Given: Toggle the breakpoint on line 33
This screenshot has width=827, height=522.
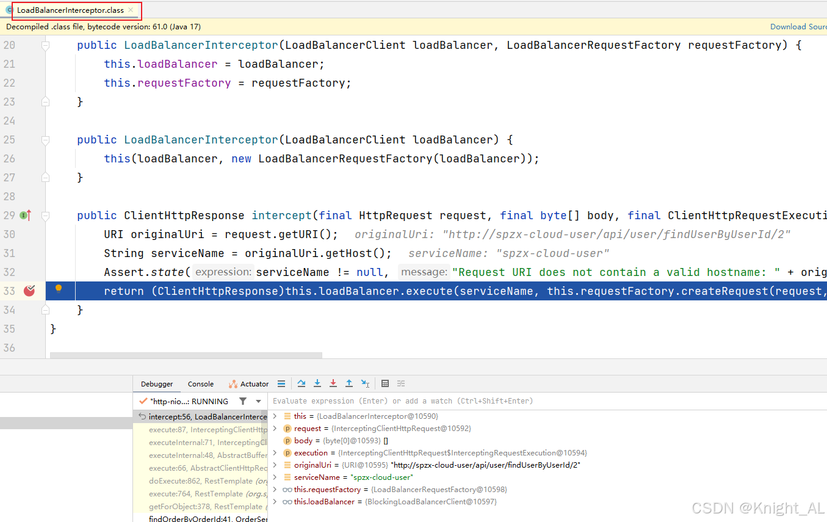Looking at the screenshot, I should click(x=29, y=291).
